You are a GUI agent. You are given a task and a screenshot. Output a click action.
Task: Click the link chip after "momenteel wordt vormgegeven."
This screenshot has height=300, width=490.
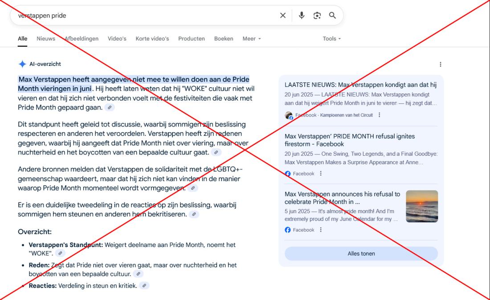pyautogui.click(x=193, y=188)
